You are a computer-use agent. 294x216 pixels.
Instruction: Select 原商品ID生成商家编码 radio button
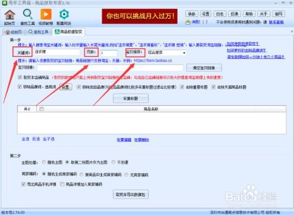tap(81, 175)
